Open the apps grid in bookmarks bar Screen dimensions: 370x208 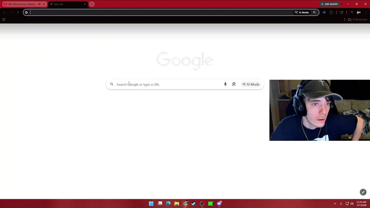coord(4,19)
